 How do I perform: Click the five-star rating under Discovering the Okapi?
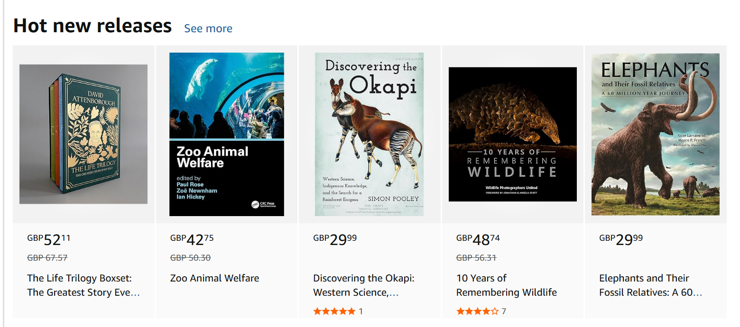point(334,311)
